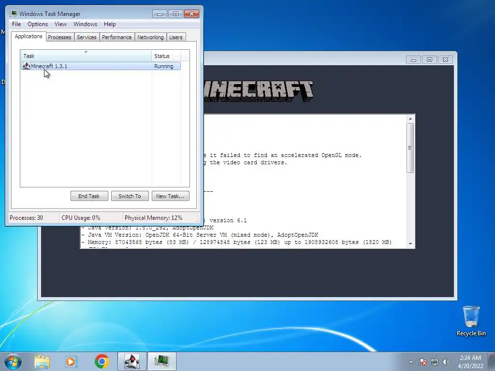Sort the list by the Status column header
The image size is (495, 371).
[166, 56]
